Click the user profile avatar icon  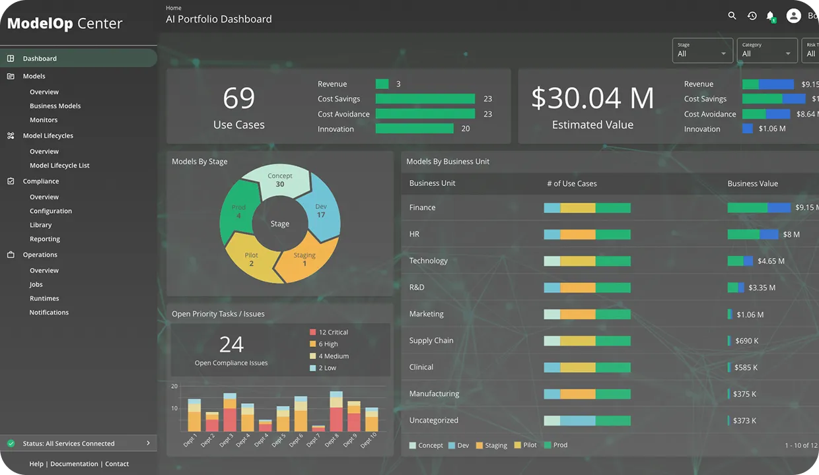point(793,15)
